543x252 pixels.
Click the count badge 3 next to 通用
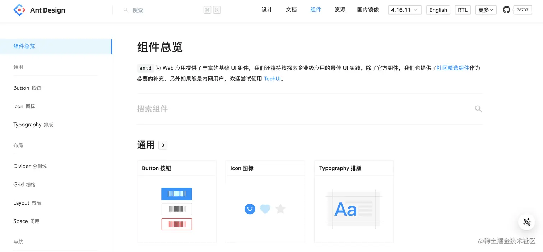click(163, 145)
